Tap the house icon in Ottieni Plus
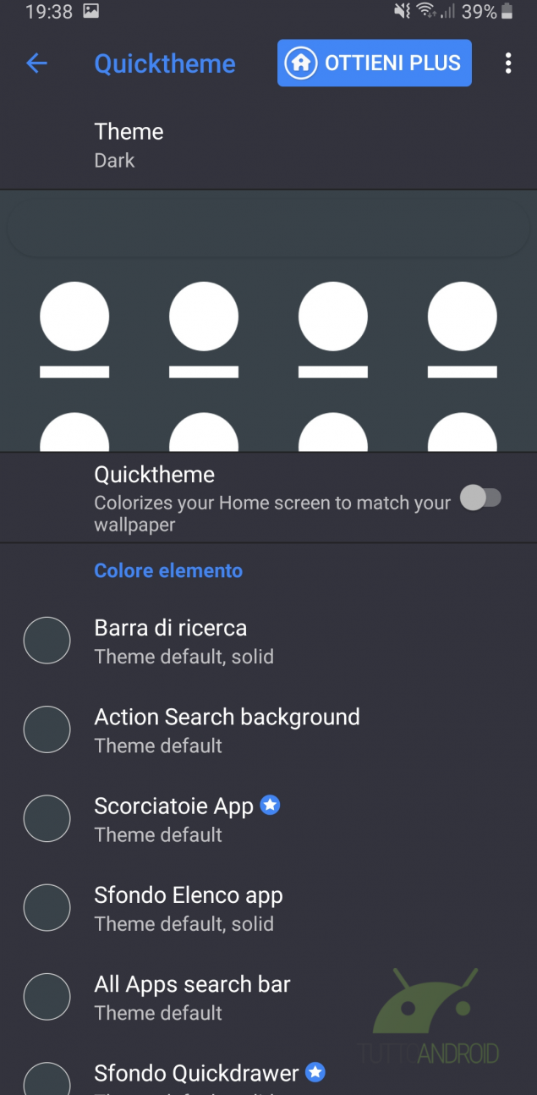Screen dimensions: 537x1095 pyautogui.click(x=300, y=63)
